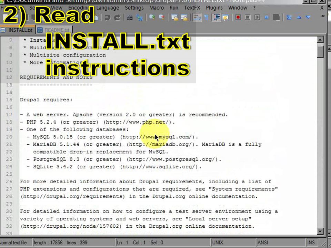The width and height of the screenshot is (331, 248).
Task: Open the ? help menu
Action: (x=254, y=8)
